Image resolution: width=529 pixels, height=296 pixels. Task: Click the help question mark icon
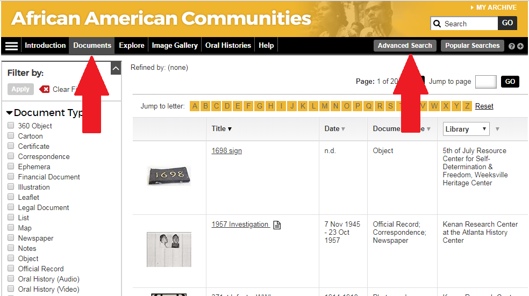512,46
